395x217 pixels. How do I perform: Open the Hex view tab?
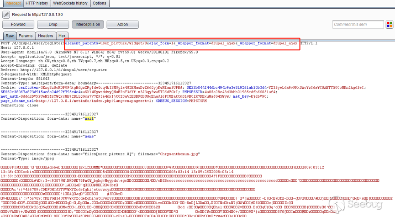62,36
